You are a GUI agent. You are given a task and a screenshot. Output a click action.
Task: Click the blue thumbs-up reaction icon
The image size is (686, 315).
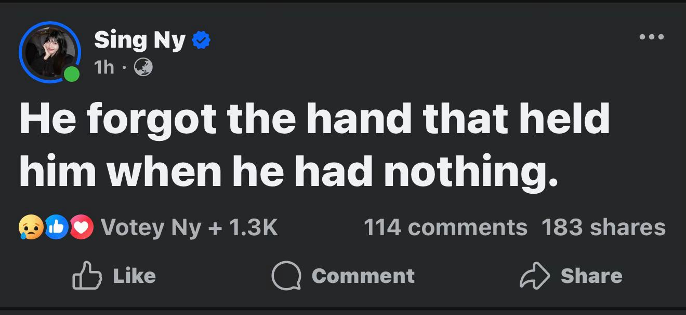click(56, 227)
